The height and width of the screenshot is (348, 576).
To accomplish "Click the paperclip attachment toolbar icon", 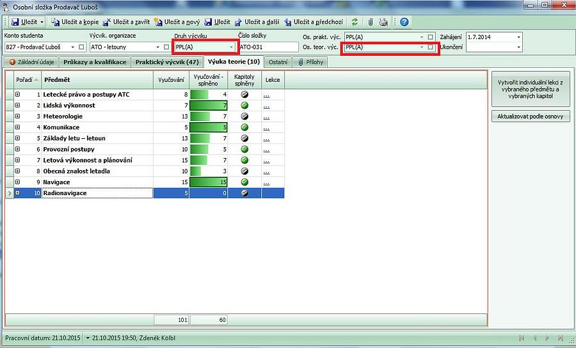I will click(370, 22).
